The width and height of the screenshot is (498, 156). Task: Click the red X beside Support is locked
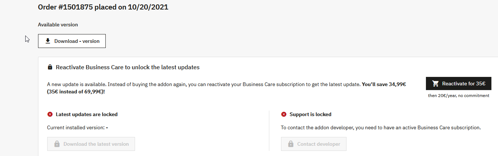284,114
